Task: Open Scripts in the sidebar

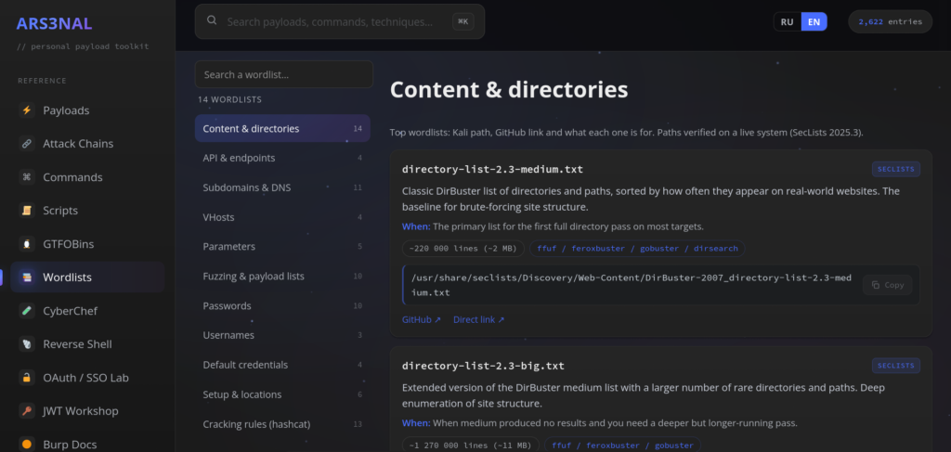Action: coord(87,211)
